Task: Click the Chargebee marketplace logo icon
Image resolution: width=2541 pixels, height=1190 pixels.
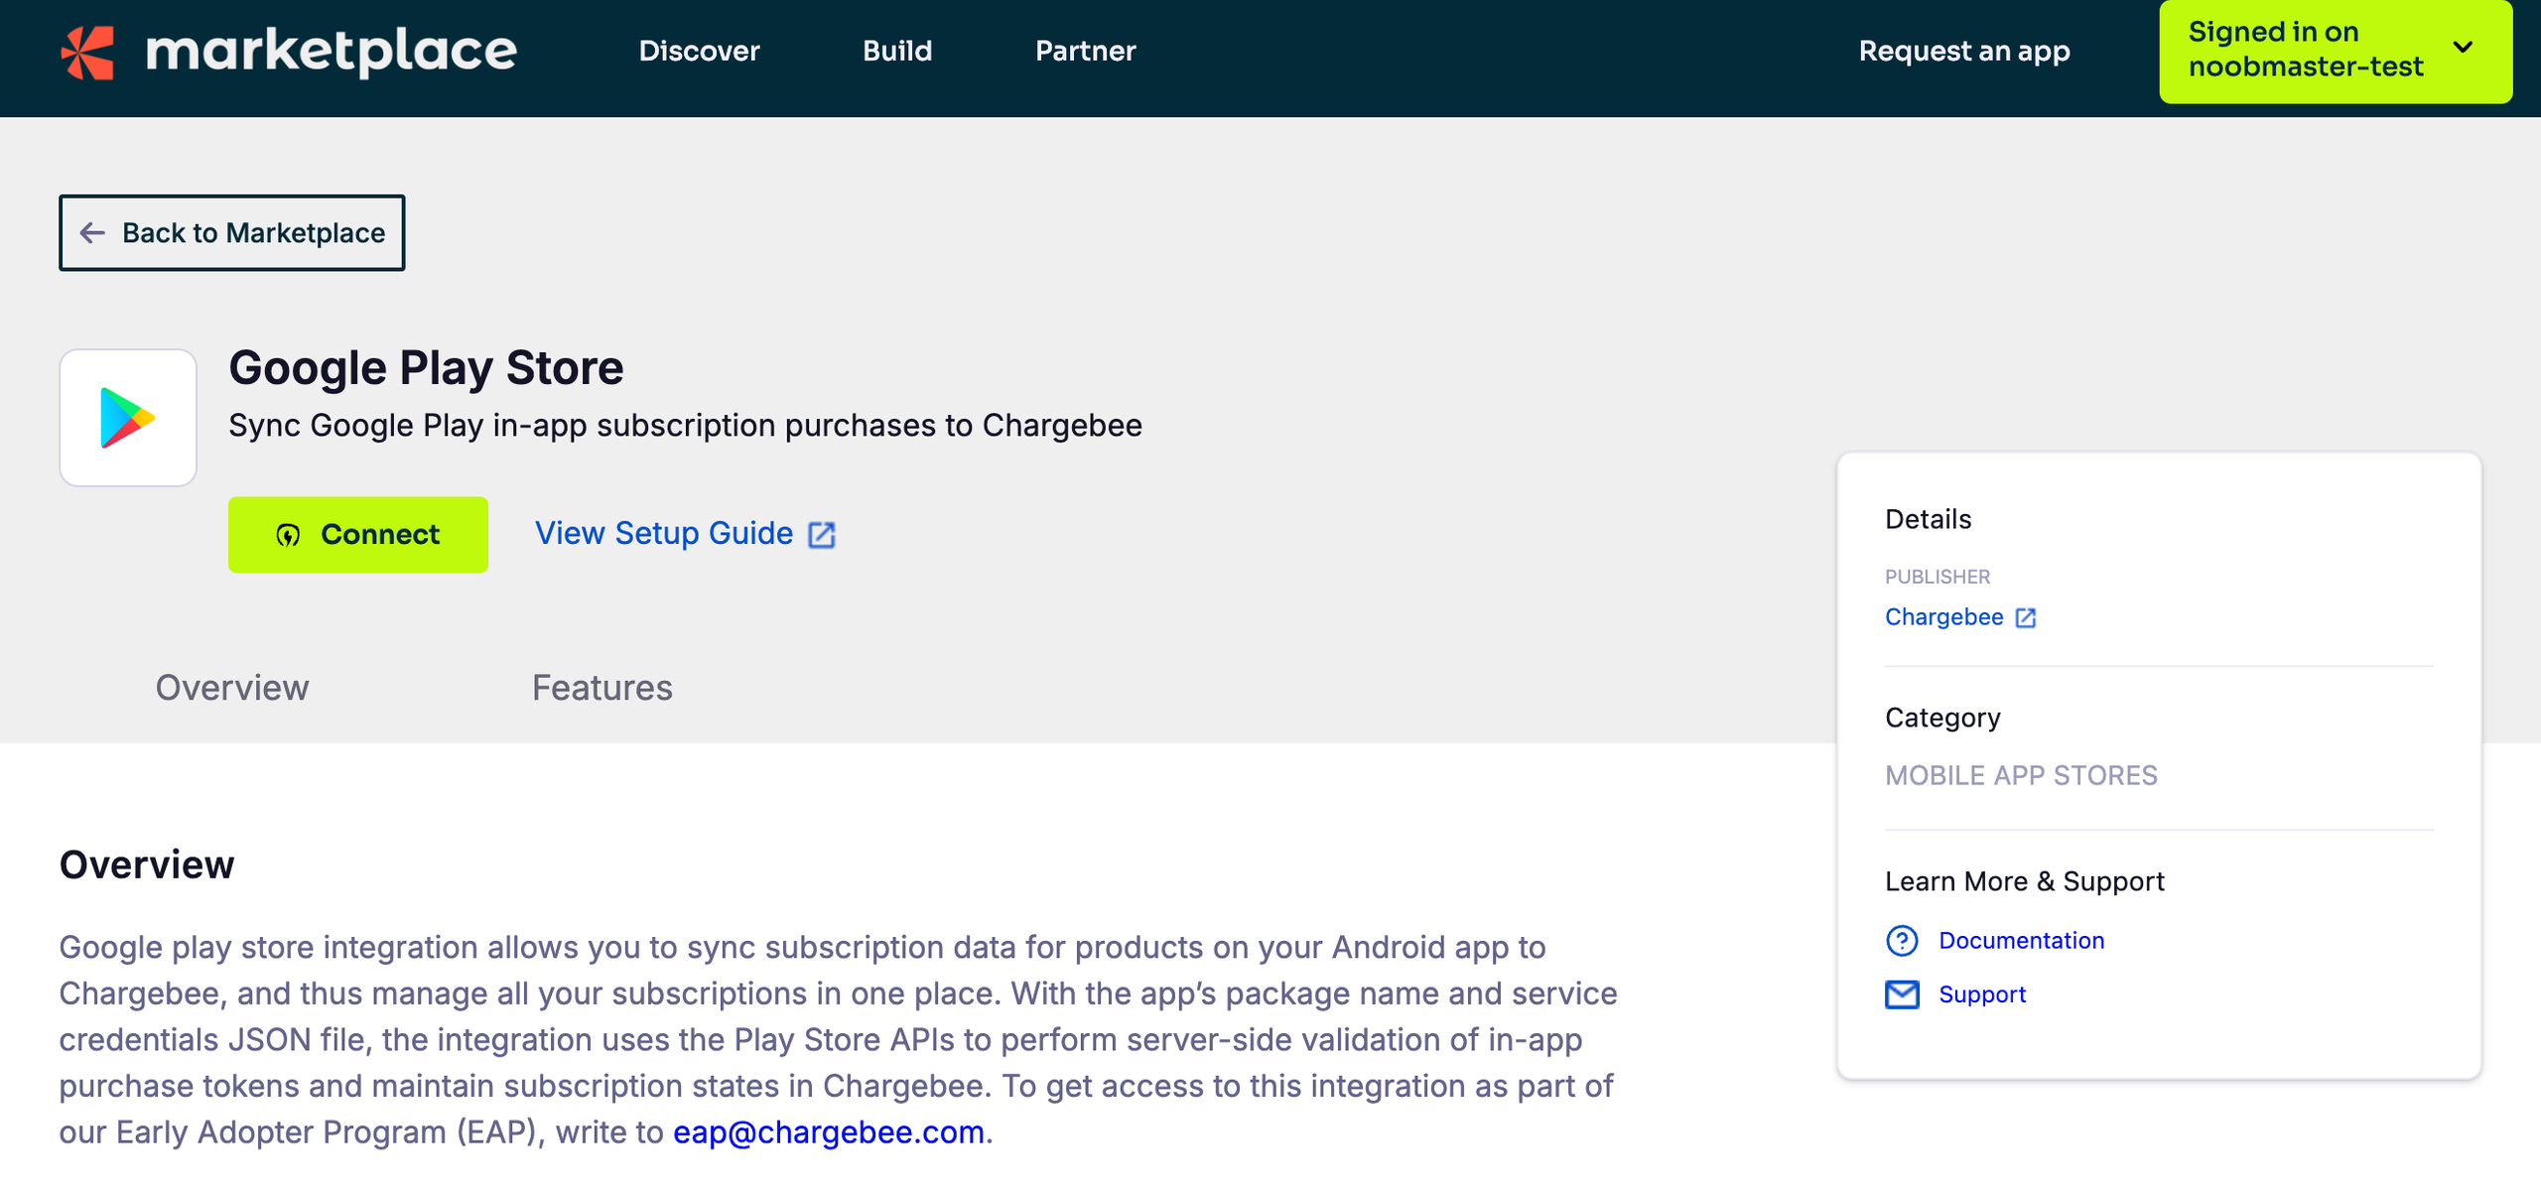Action: 87,52
